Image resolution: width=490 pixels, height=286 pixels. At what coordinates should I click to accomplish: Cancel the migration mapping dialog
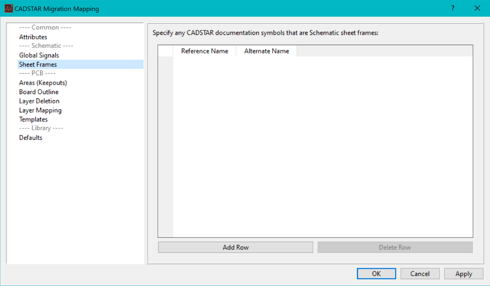point(420,274)
